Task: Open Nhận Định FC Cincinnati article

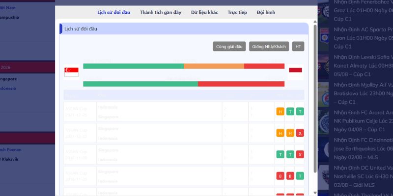Action: point(364,149)
